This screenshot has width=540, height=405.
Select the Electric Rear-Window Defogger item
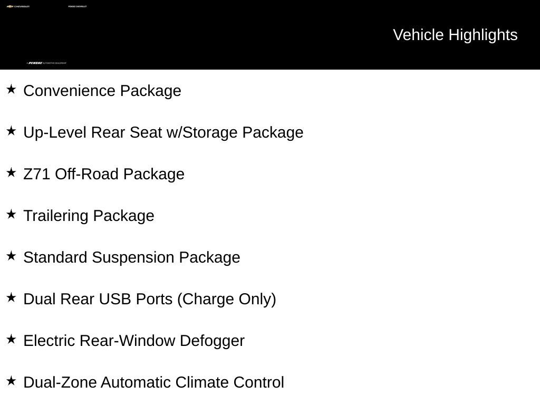click(134, 341)
